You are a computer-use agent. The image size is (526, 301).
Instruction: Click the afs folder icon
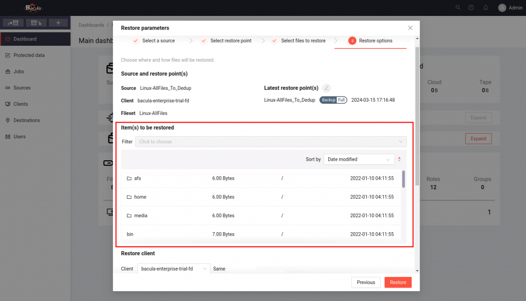[129, 179]
